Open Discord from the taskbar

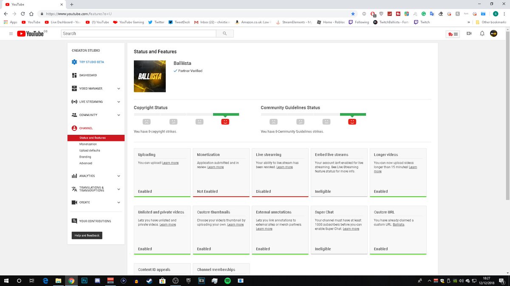[x=97, y=280]
